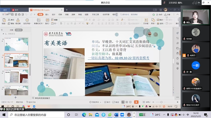This screenshot has width=211, height=118.
Task: Click the Copy (复制) icon
Action: (9, 23)
